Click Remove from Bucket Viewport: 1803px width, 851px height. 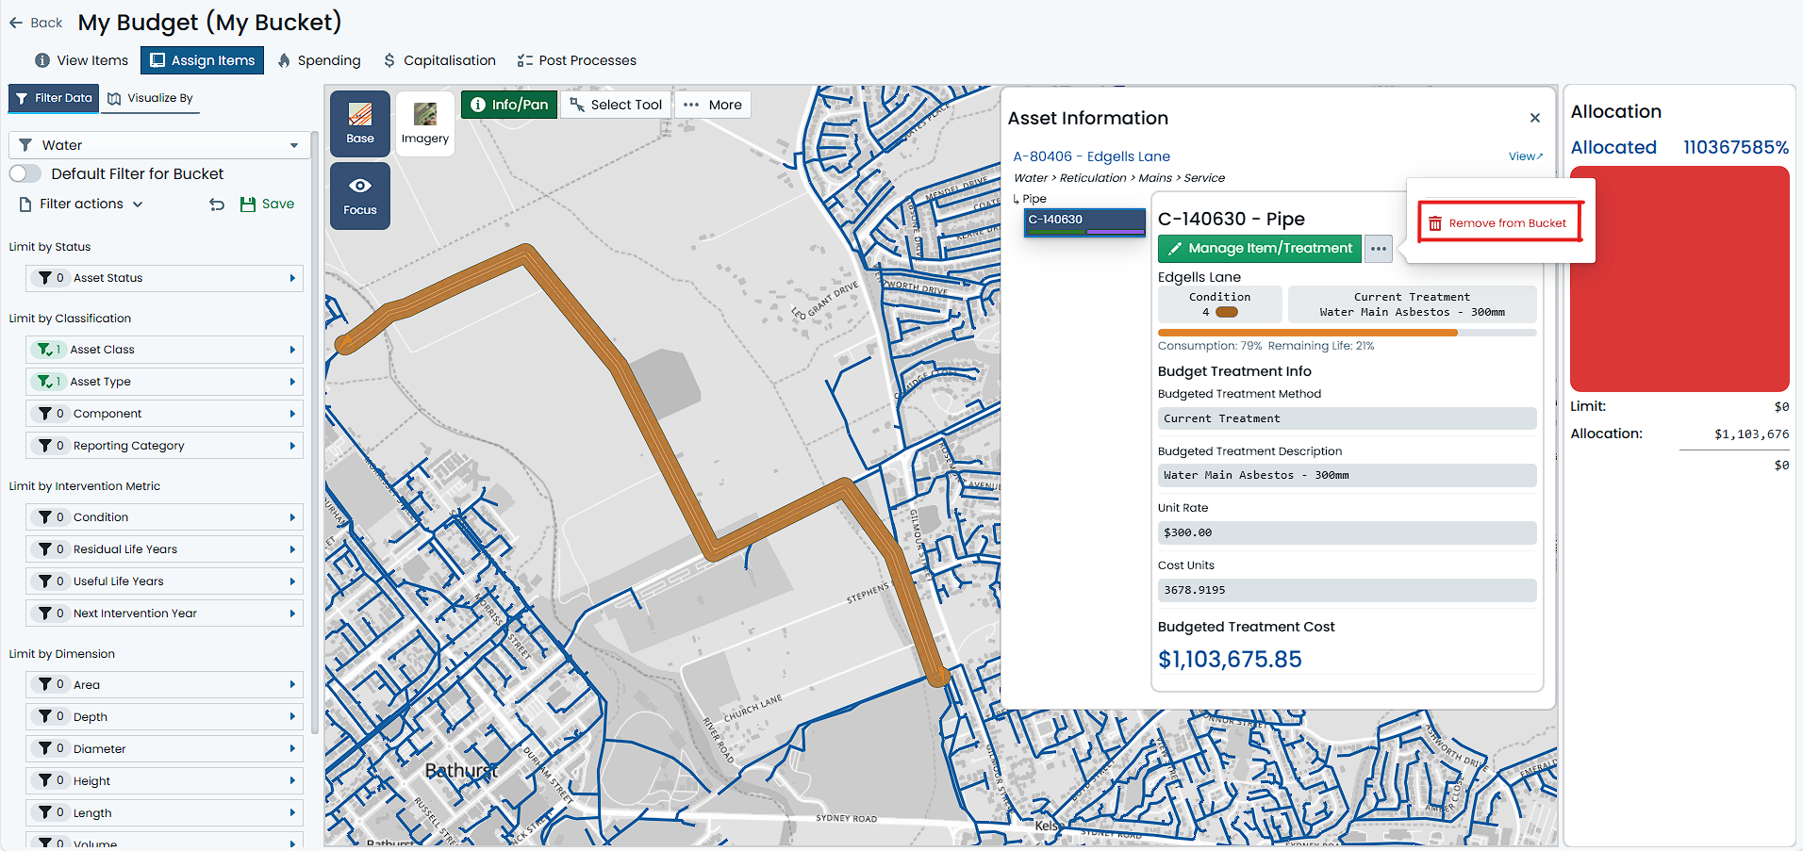[x=1499, y=223]
